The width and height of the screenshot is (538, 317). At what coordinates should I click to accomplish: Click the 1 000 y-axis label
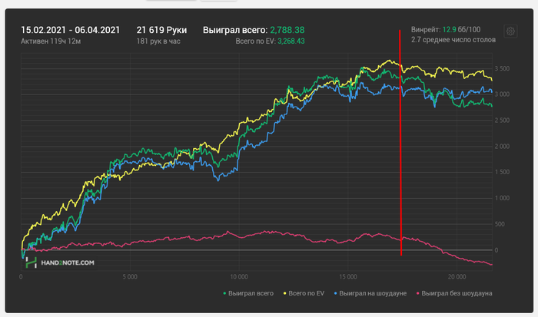click(502, 198)
